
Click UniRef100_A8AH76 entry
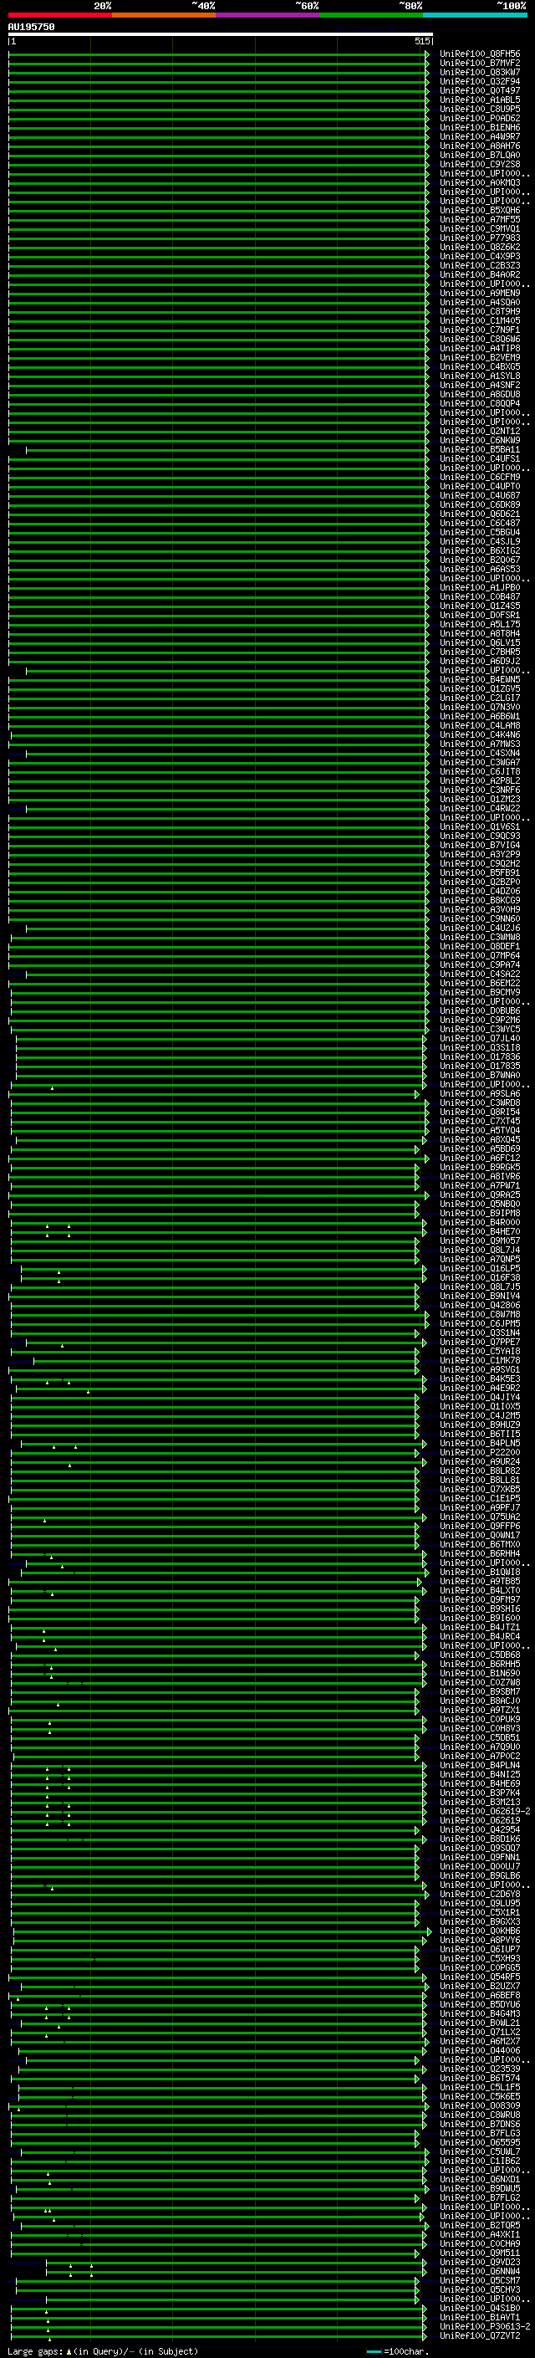tap(480, 146)
